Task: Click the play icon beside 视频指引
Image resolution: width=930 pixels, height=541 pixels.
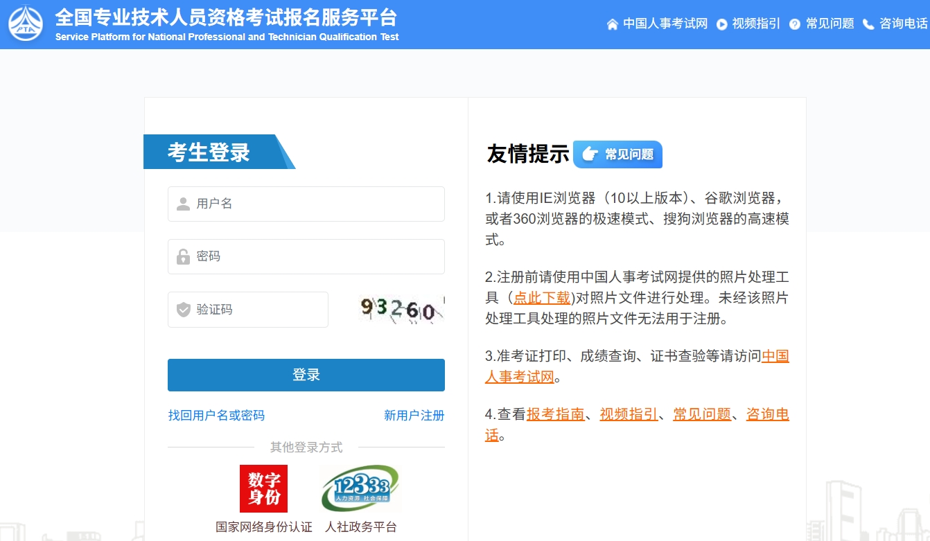Action: pos(721,24)
